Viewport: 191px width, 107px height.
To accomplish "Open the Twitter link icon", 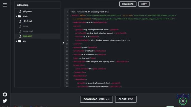I will click(5, 101).
